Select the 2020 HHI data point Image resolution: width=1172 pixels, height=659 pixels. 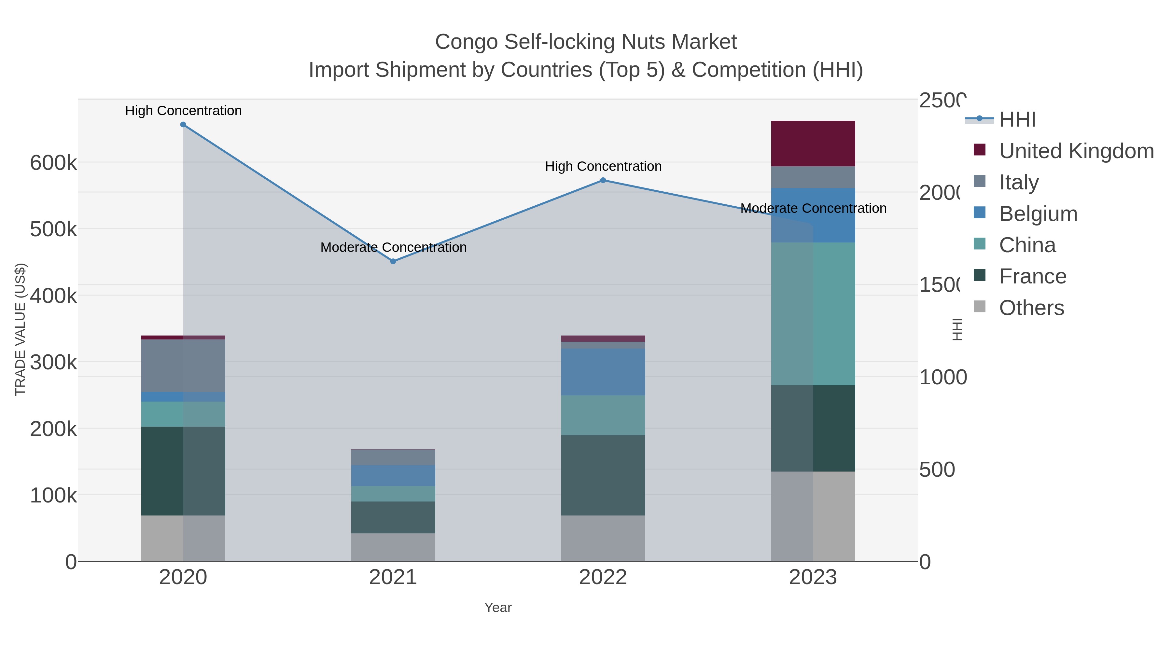click(x=183, y=125)
